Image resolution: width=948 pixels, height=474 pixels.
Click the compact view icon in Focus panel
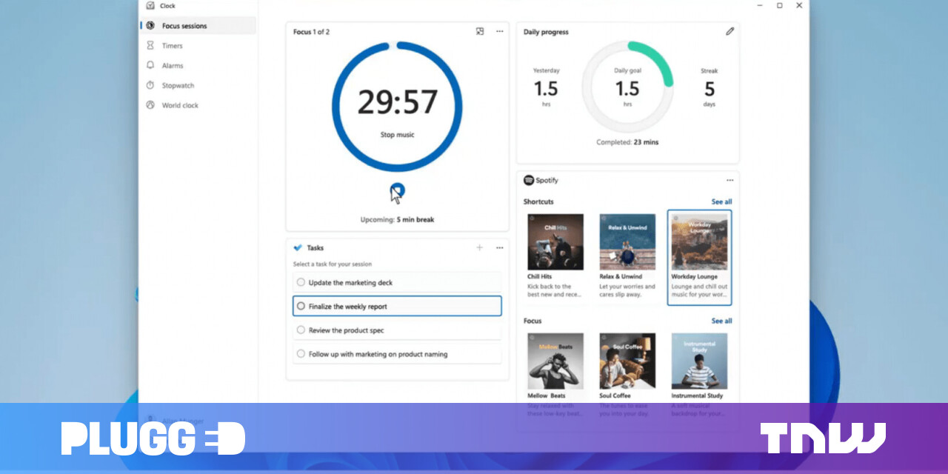[480, 31]
